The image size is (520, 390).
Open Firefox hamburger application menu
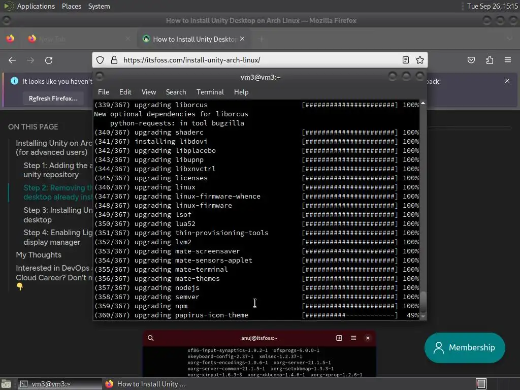point(508,60)
